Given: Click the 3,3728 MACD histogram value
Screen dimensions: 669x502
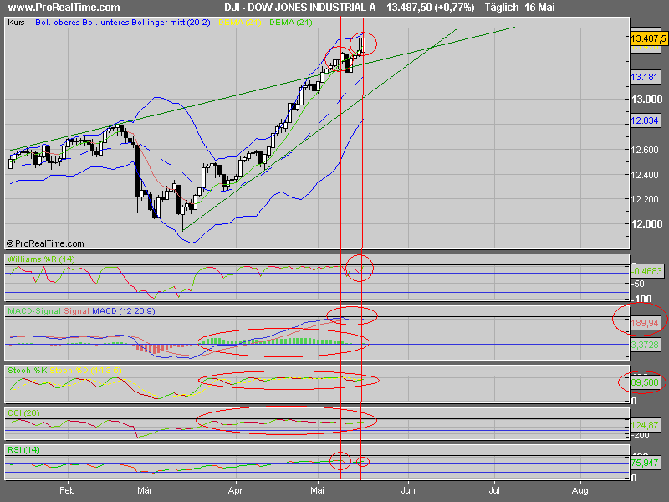Looking at the screenshot, I should tap(645, 345).
